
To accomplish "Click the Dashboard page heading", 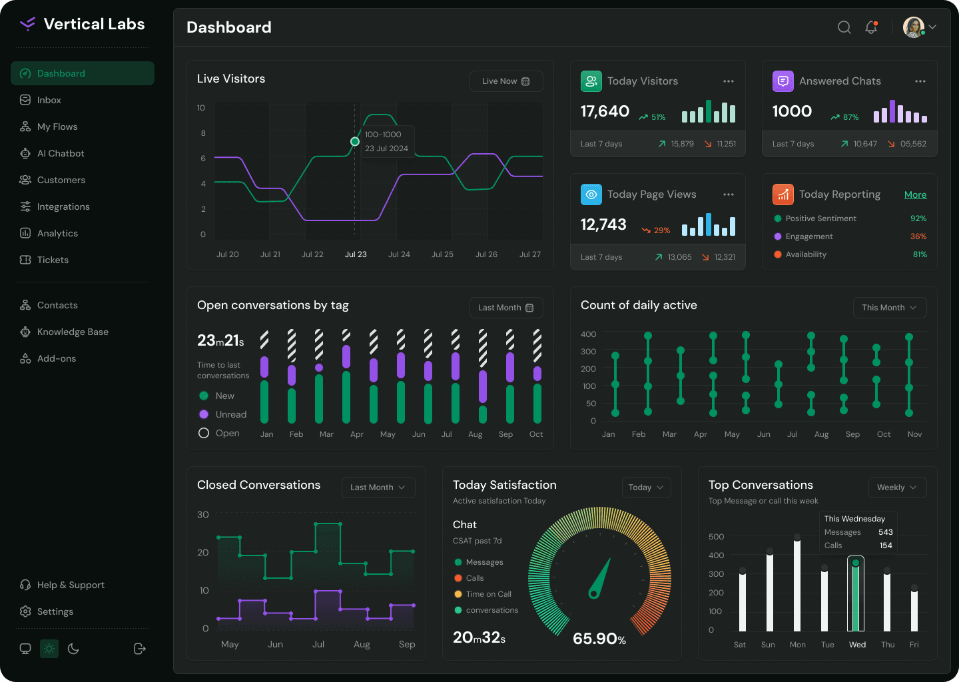I will (229, 27).
